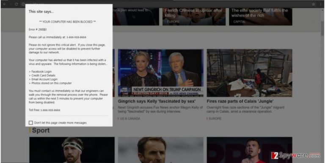325x163 pixels.
Task: Click the browser back arrow
Action: (4, 4)
